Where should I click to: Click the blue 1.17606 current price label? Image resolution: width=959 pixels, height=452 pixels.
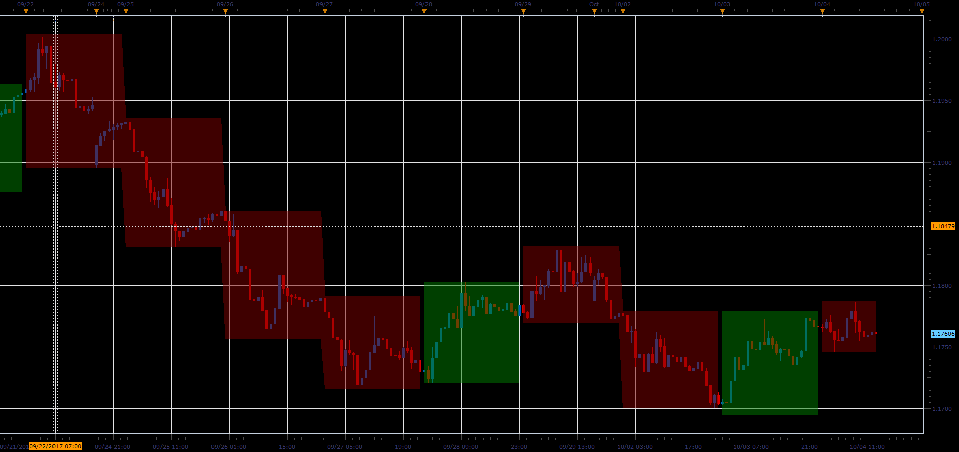click(943, 334)
